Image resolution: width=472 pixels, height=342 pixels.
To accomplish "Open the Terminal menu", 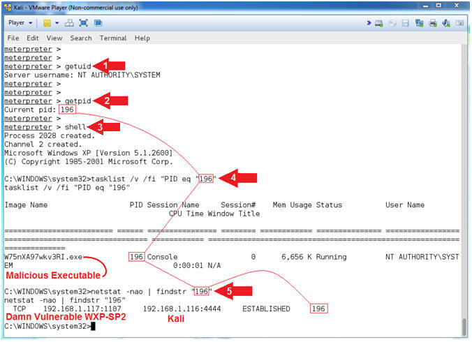I will point(113,38).
